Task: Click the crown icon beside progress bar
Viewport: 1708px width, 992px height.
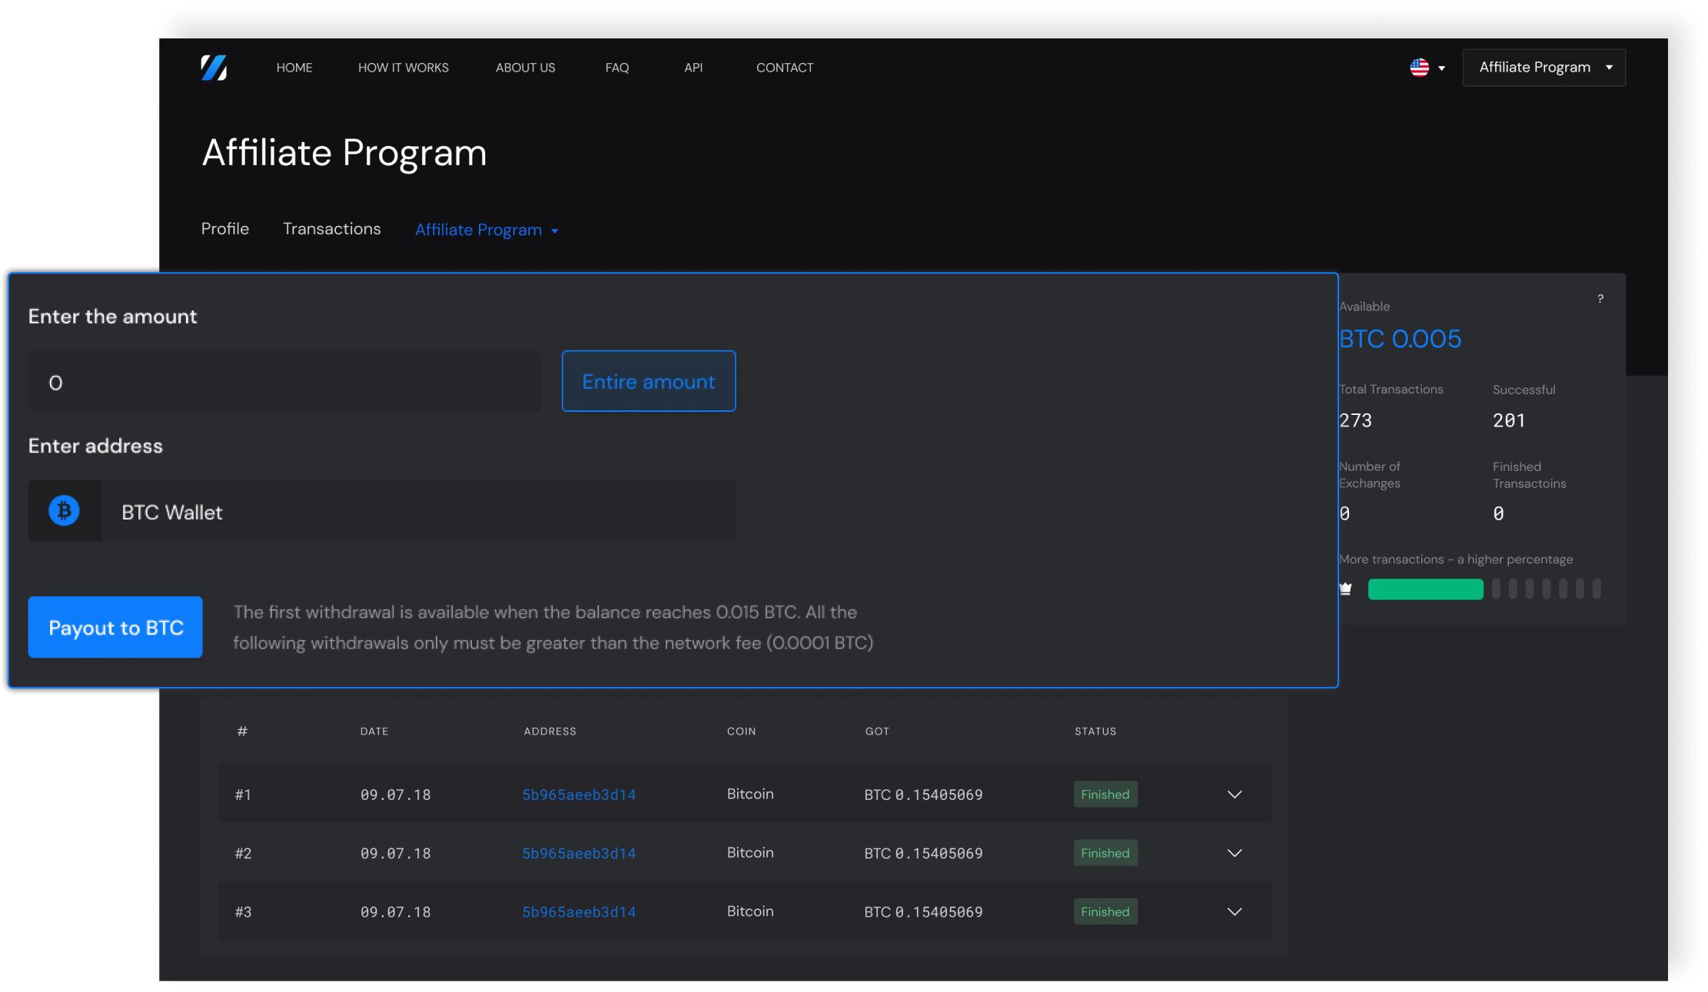Action: pyautogui.click(x=1346, y=589)
